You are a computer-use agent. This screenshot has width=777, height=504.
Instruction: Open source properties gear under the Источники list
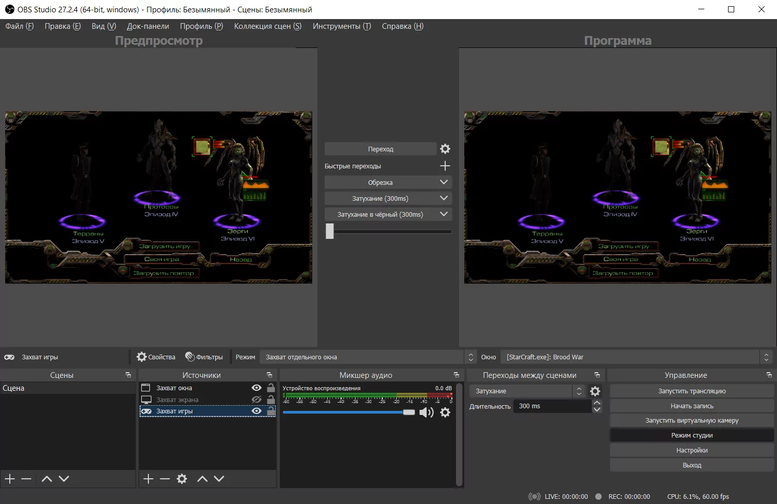[182, 479]
